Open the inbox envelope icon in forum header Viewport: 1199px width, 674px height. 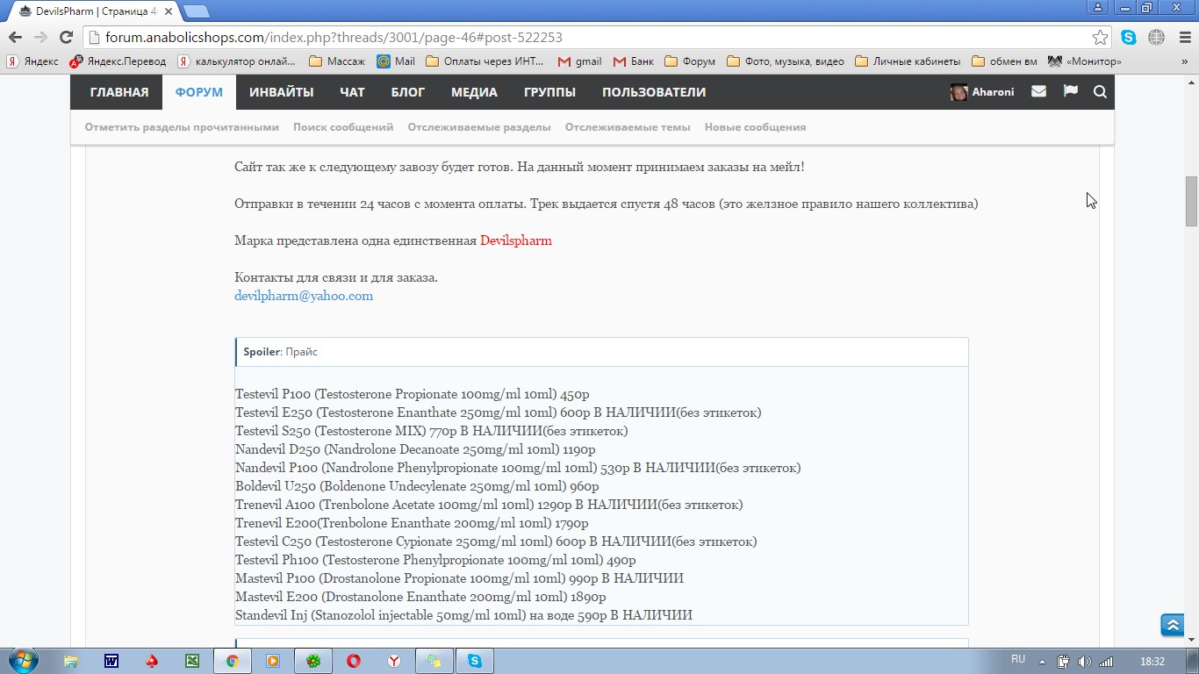[x=1038, y=91]
